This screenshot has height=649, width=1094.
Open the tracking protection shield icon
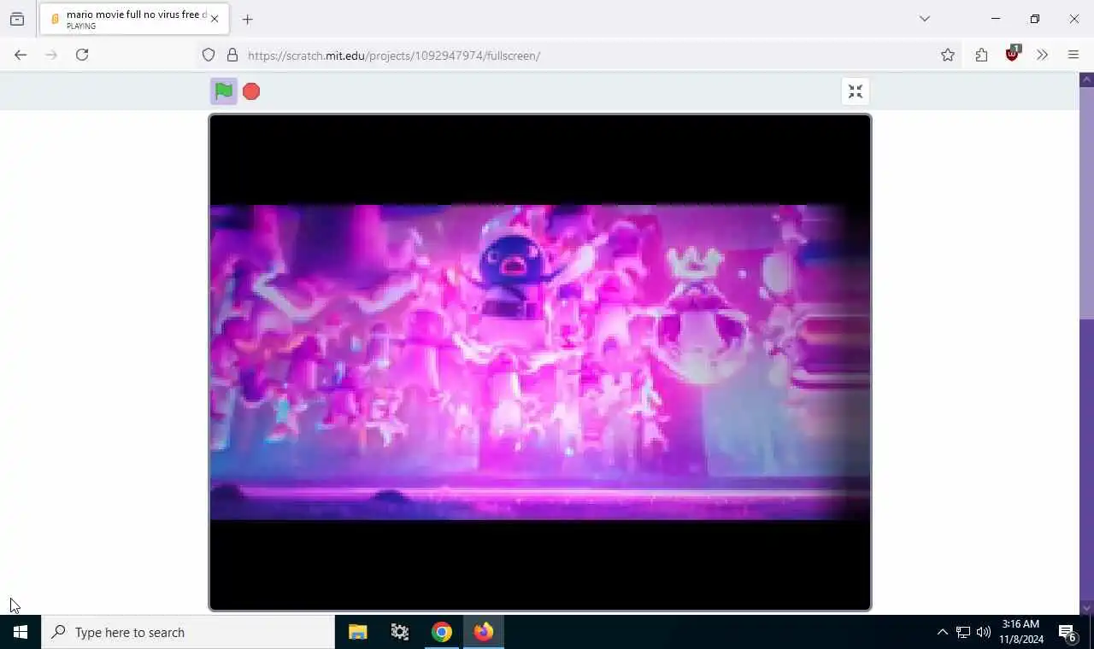(209, 56)
